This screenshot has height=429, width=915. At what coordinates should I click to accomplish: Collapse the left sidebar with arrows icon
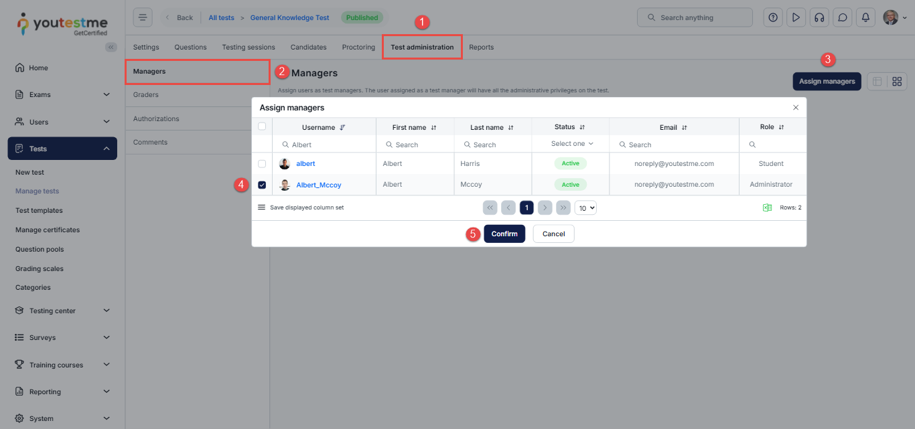[111, 47]
